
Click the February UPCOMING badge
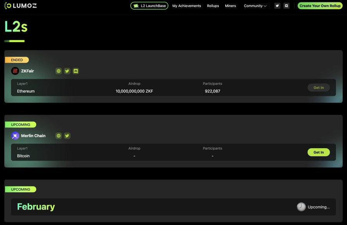point(20,190)
